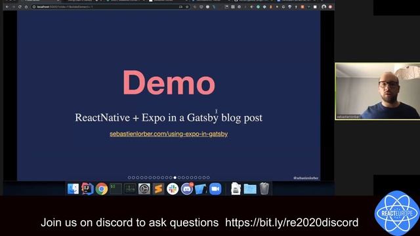Open the Trash in the dock
420x236 pixels.
pos(264,189)
